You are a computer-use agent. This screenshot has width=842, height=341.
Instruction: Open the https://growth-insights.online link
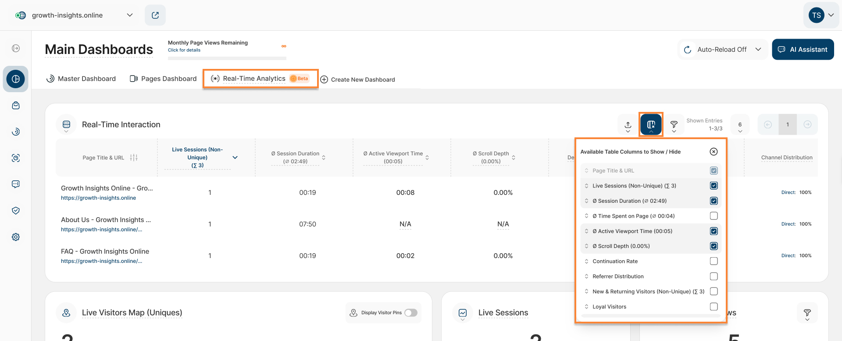coord(99,198)
